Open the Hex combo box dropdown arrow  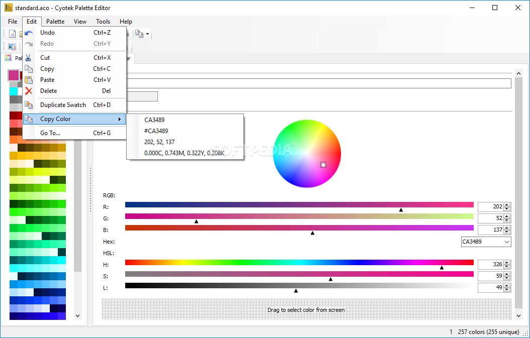pyautogui.click(x=507, y=242)
